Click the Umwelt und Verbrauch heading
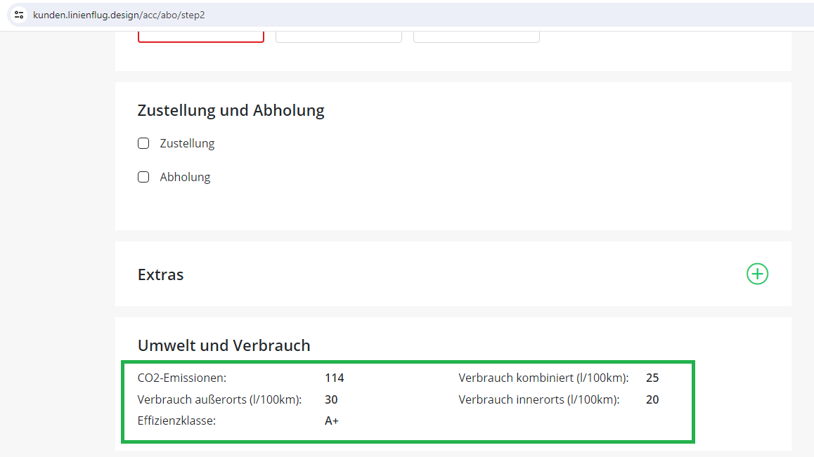Screen dimensions: 814x457 [224, 345]
